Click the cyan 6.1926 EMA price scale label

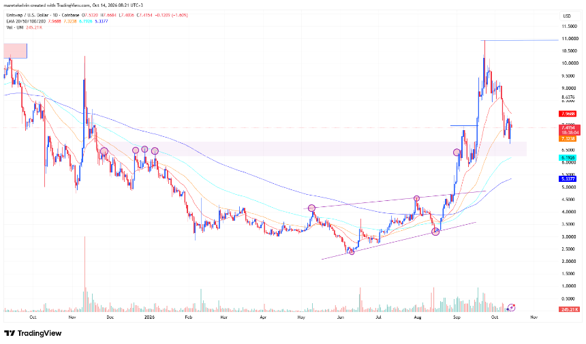pyautogui.click(x=568, y=157)
